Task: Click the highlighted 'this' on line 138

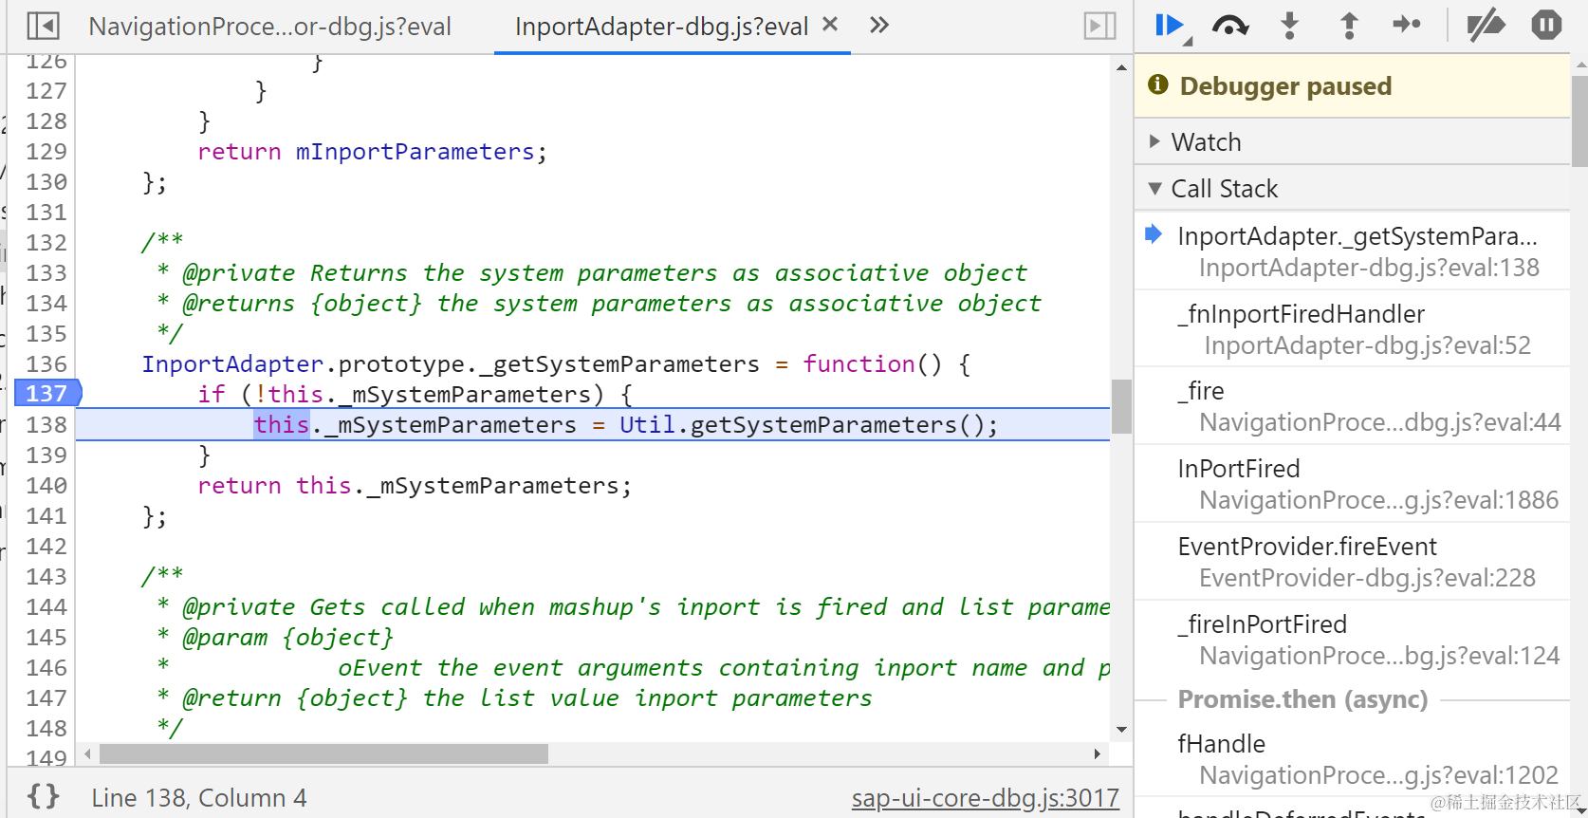Action: click(x=282, y=424)
